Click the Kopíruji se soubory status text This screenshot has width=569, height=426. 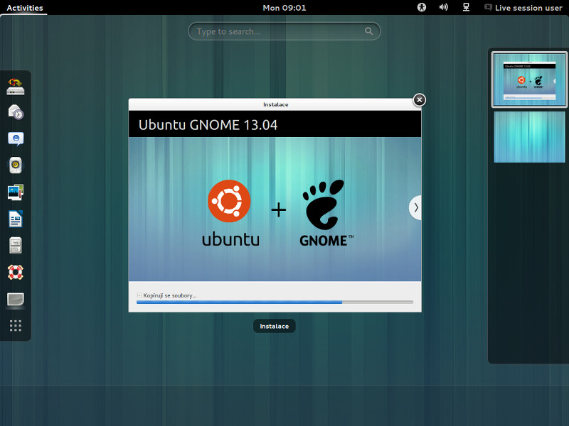[170, 295]
